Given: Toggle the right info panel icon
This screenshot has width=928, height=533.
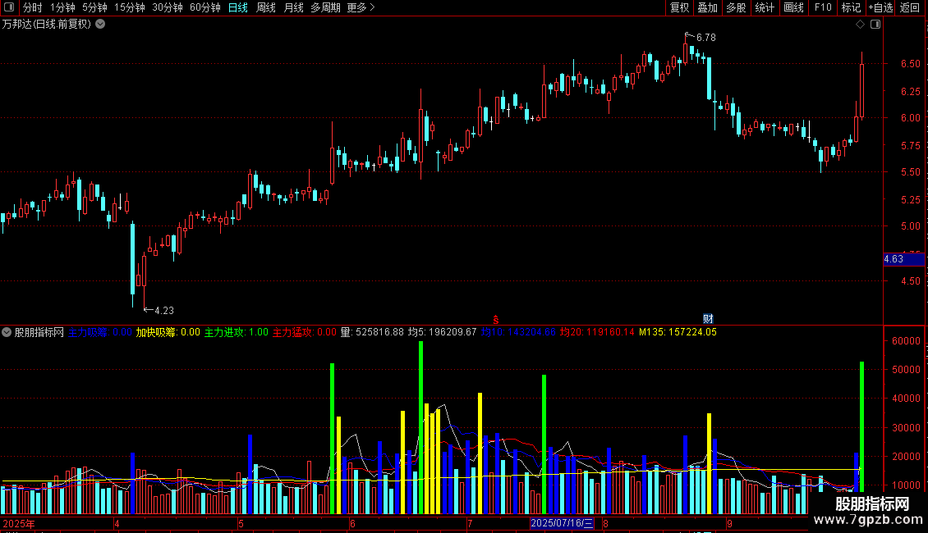Looking at the screenshot, I should [875, 25].
